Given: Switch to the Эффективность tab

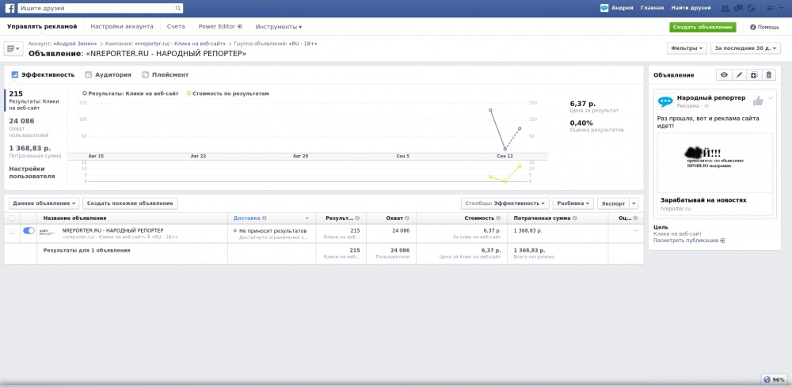Looking at the screenshot, I should 43,74.
